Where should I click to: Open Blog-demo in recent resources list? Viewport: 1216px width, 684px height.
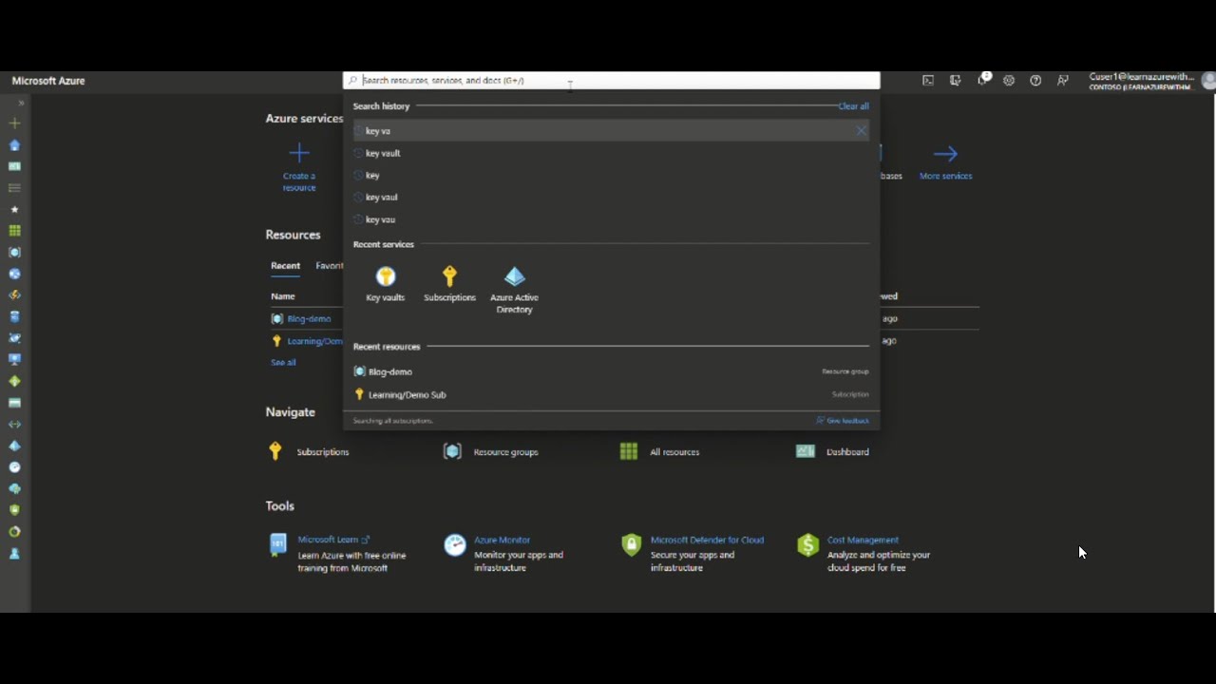[611, 371]
